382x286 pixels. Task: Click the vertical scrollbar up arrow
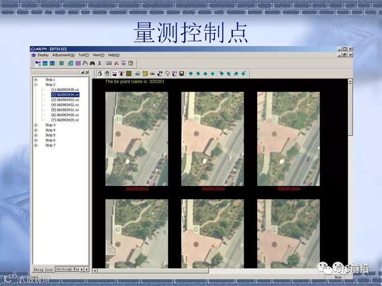pos(350,81)
